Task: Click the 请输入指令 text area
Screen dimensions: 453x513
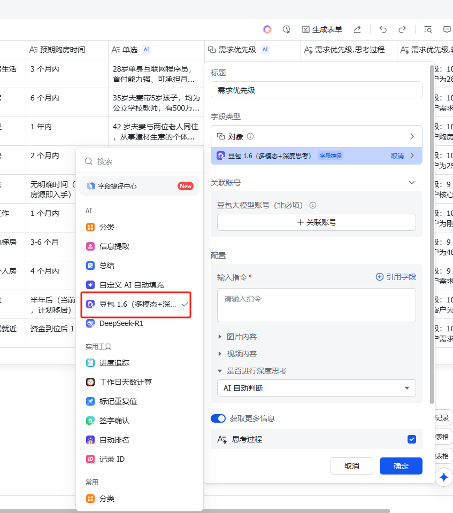Action: coord(317,305)
